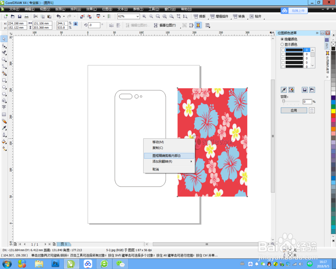The image size is (336, 269).
Task: Choose 复制(C) from context menu
Action: 169,148
